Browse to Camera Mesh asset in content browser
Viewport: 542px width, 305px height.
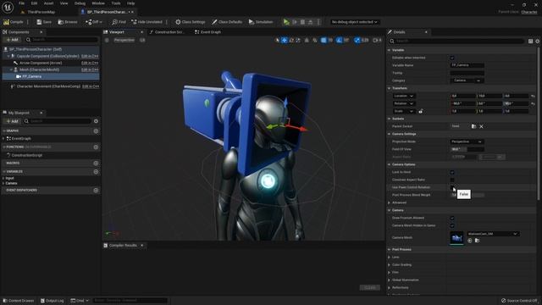click(478, 241)
